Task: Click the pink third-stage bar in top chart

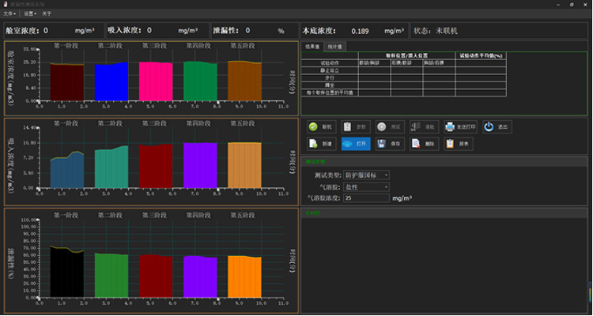Action: coord(155,81)
